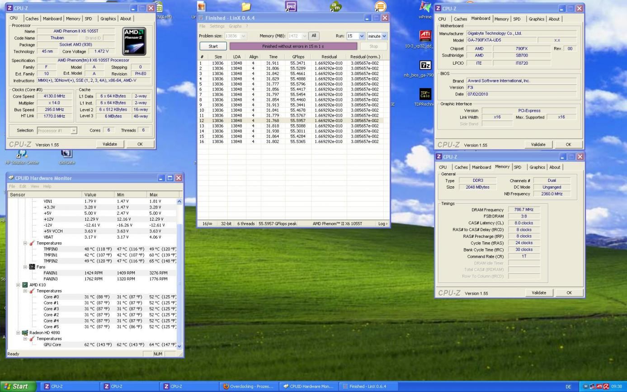Open the minute unit dropdown in LinX
Screen dimensions: 627x392
tap(384, 36)
